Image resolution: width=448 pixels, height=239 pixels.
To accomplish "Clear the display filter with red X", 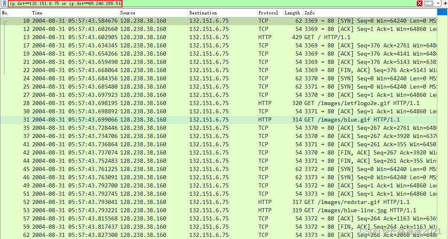I will tap(420, 3).
